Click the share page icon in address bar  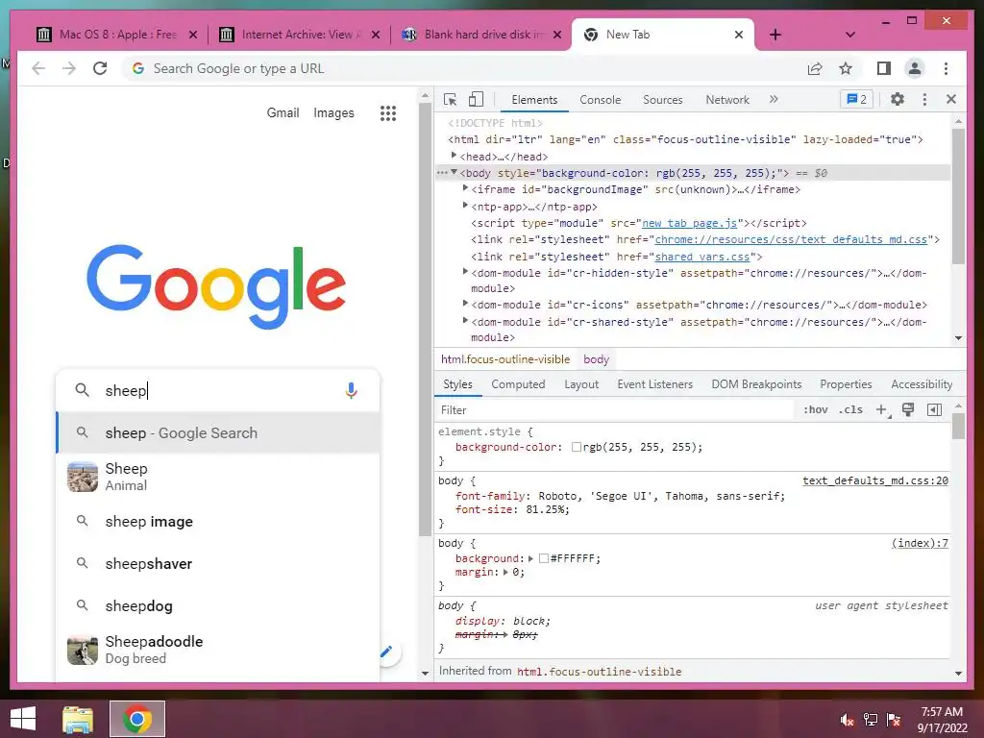click(815, 68)
